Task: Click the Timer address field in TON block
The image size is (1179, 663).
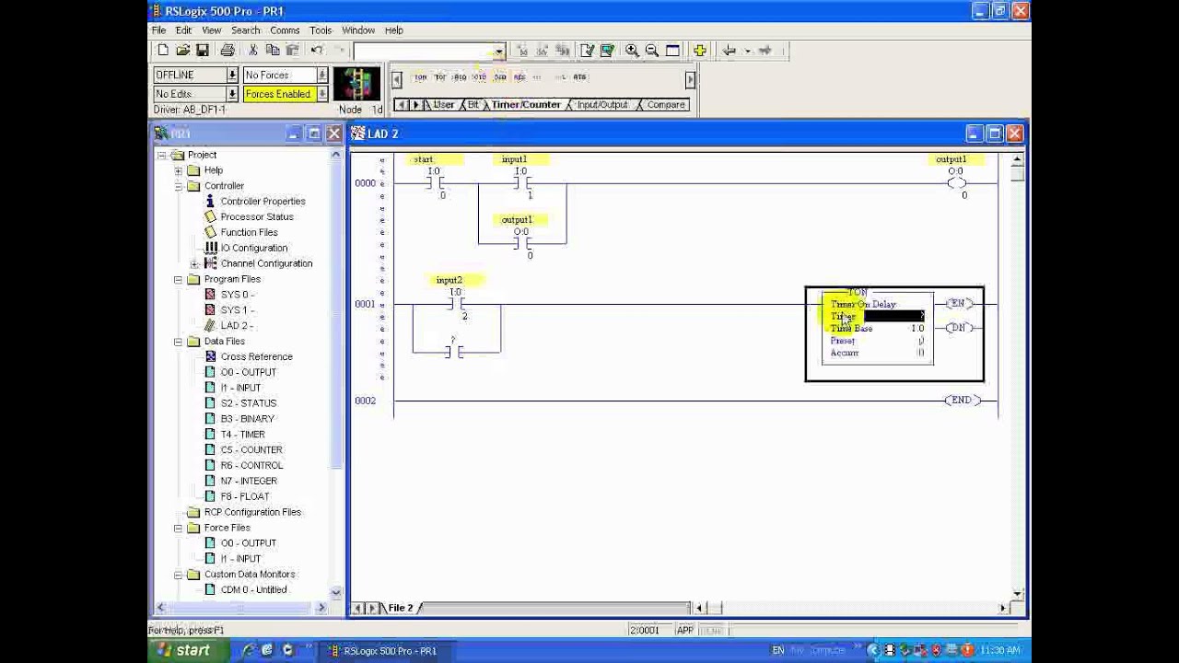Action: [x=893, y=317]
